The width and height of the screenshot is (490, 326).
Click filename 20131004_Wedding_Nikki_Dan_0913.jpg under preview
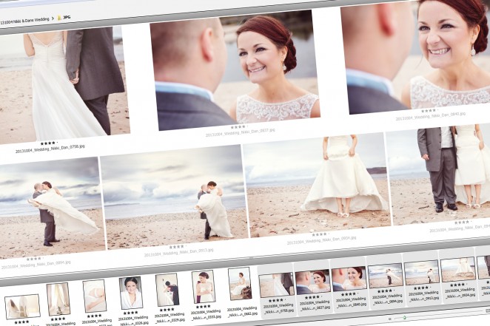[x=178, y=253]
